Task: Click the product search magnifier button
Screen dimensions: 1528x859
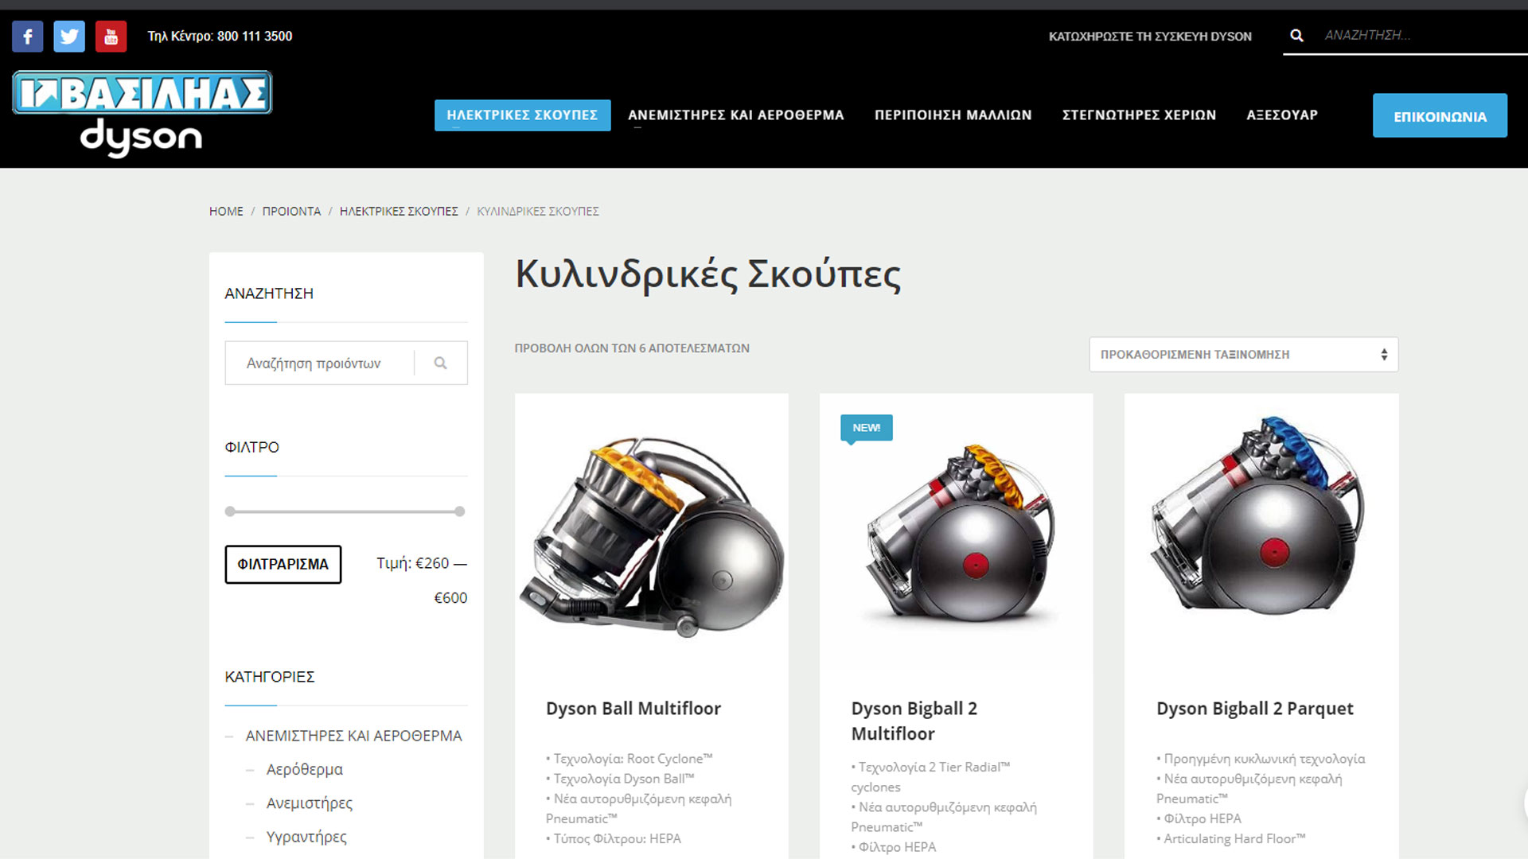Action: click(441, 363)
